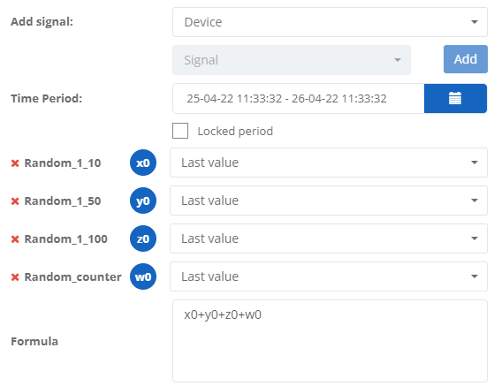
Task: Click the y0 variable badge
Action: (143, 201)
